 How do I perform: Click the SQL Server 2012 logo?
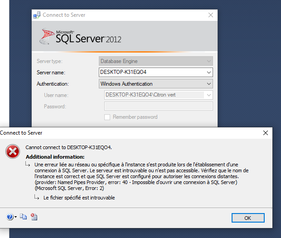(80, 36)
